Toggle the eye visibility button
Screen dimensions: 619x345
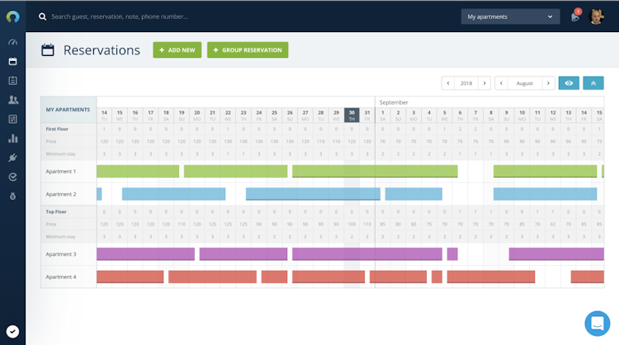pos(569,83)
